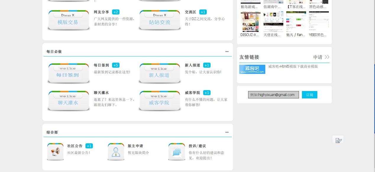This screenshot has height=172, width=375.
Task: Click the 每日签到 forum icon
Action: tap(68, 73)
